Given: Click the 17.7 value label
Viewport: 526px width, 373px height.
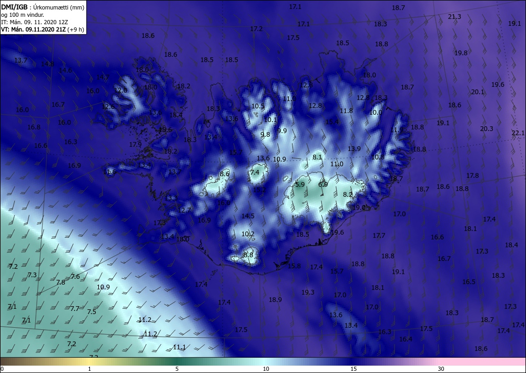Looking at the screenshot, I should coord(379,236).
